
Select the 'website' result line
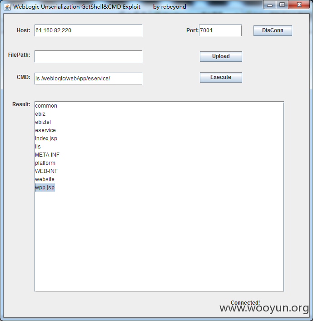coord(45,179)
